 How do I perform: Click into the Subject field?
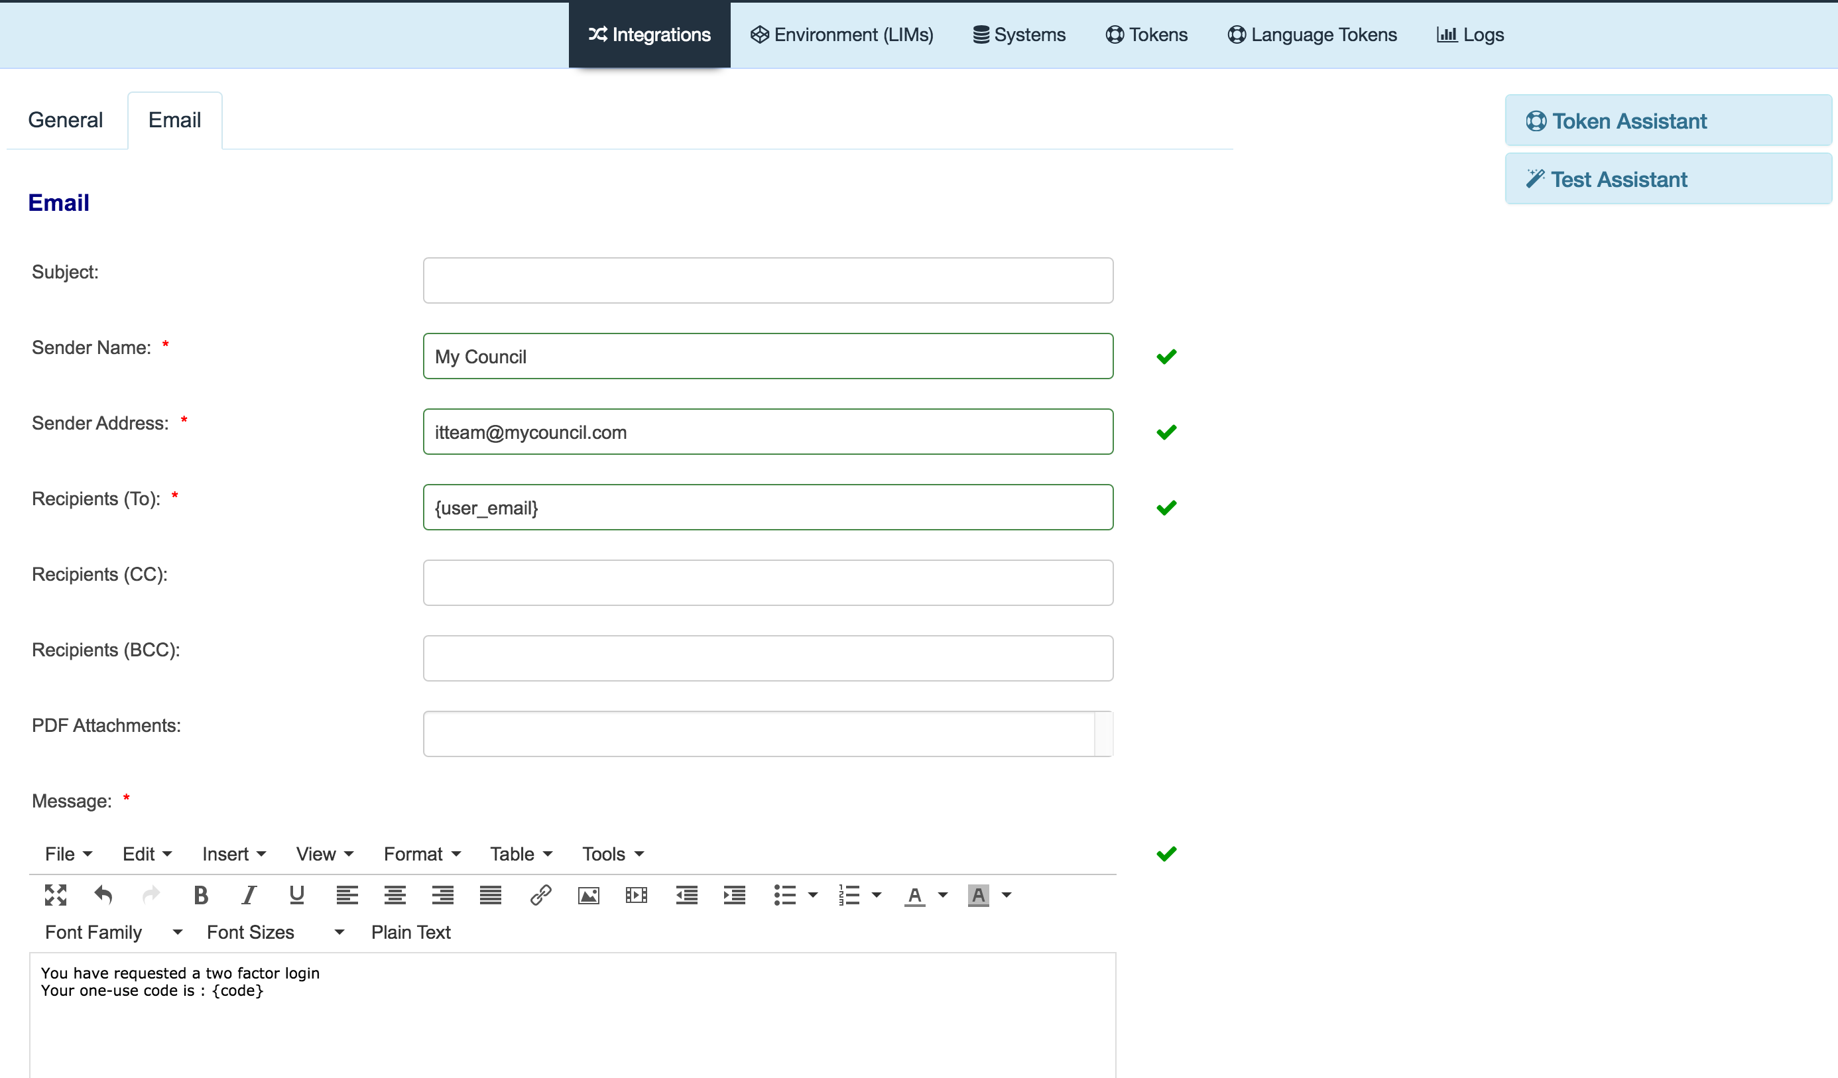coord(767,279)
